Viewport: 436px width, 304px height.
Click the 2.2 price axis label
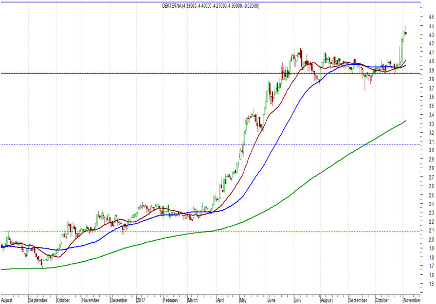[431, 221]
